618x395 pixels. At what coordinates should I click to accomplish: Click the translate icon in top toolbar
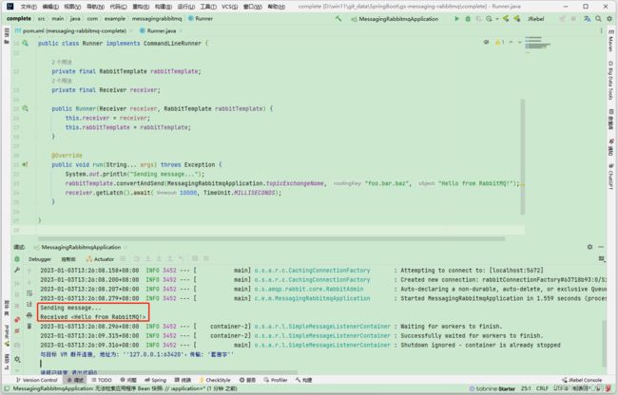pos(588,18)
